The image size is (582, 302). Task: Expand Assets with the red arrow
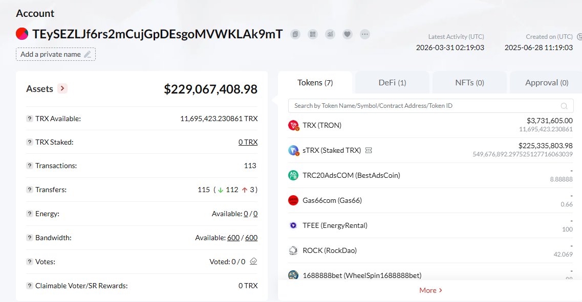(62, 88)
